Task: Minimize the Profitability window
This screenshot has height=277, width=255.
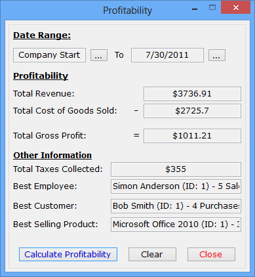Action: [x=195, y=9]
